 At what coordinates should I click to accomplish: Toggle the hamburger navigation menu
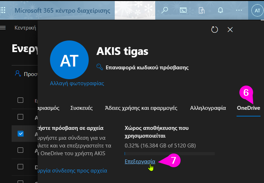(3, 27)
